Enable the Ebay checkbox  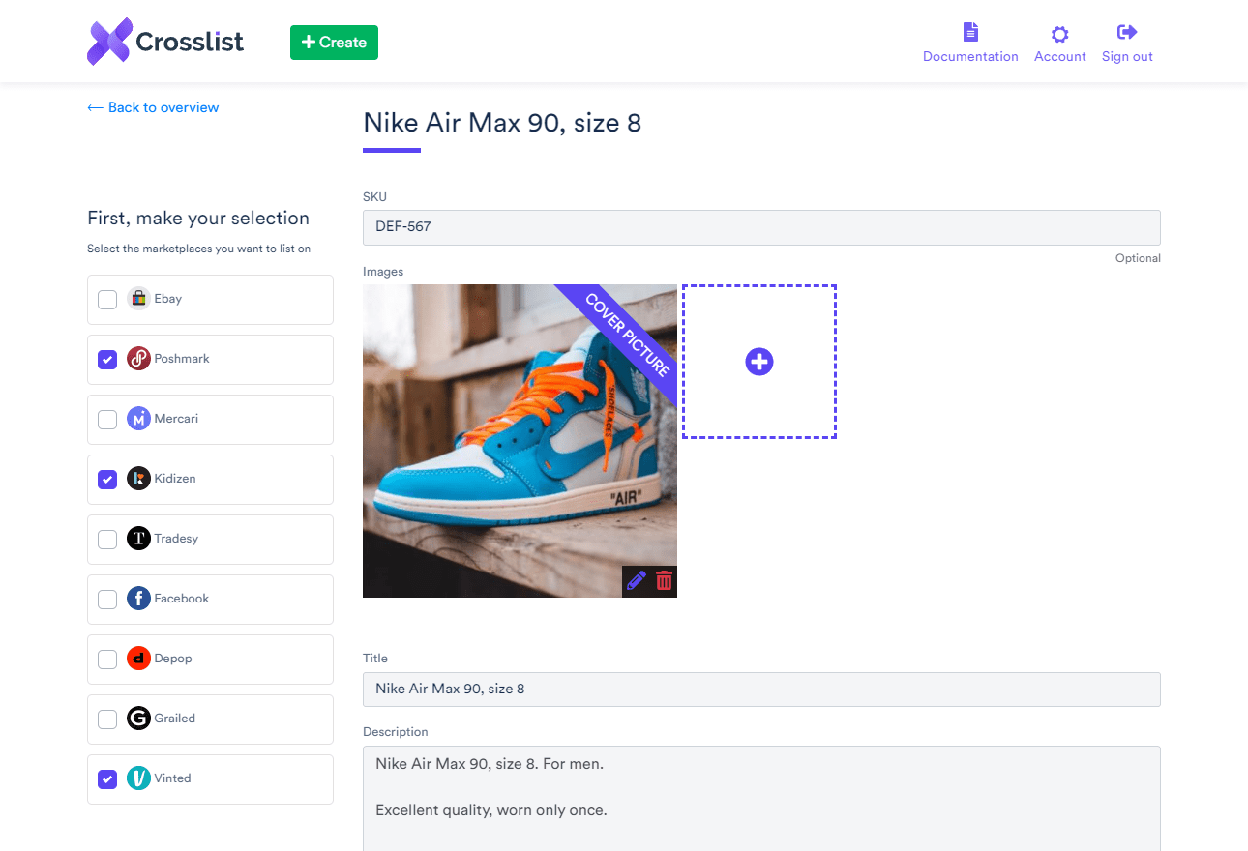[107, 300]
